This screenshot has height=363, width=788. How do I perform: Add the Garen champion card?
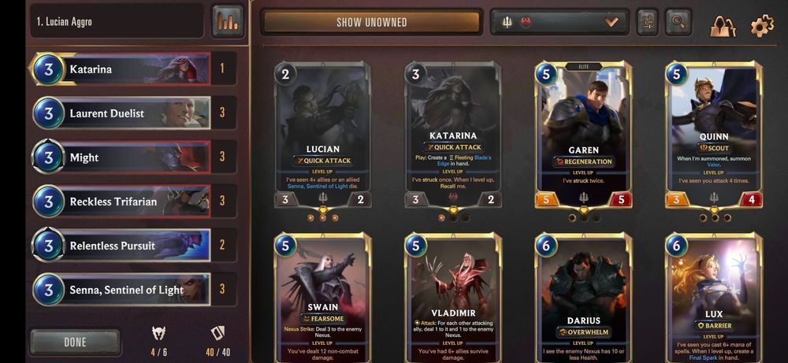[583, 135]
